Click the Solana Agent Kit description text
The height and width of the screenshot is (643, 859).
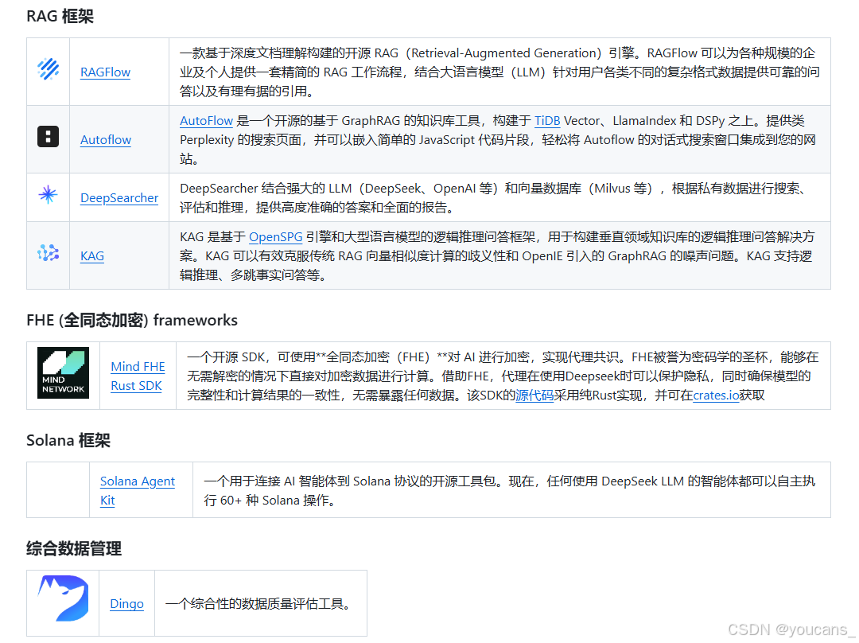point(510,491)
